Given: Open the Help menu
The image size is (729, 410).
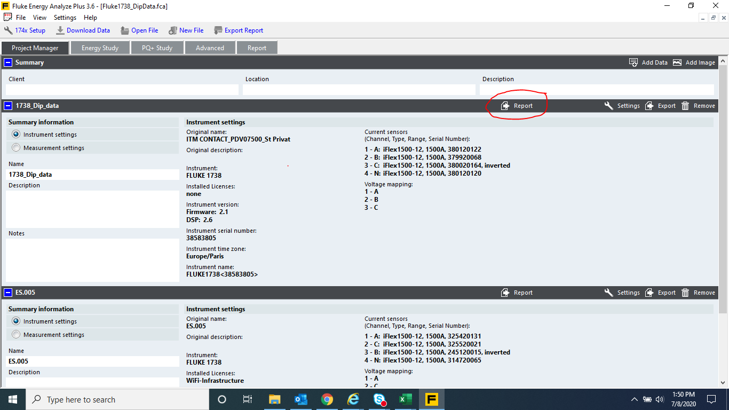Looking at the screenshot, I should coord(90,18).
